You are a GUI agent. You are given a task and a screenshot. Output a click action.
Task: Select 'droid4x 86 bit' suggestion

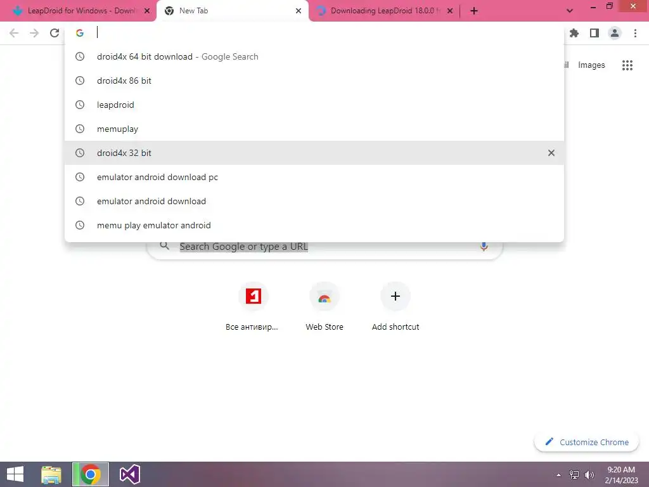(x=314, y=81)
